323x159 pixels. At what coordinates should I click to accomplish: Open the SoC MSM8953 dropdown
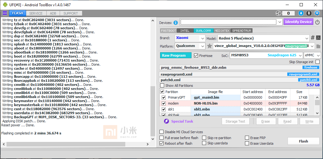point(300,55)
